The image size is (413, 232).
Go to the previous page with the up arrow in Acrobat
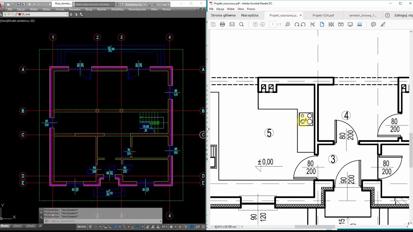[255, 24]
